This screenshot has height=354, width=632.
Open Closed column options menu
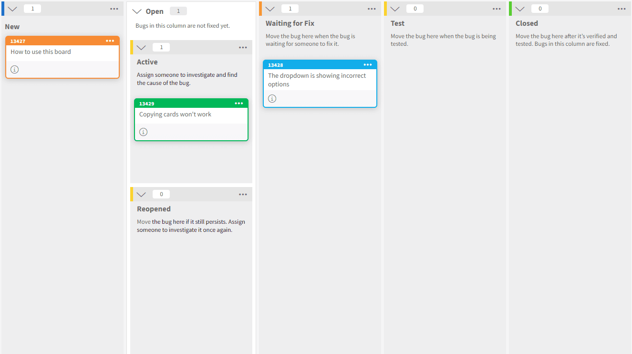pyautogui.click(x=622, y=9)
